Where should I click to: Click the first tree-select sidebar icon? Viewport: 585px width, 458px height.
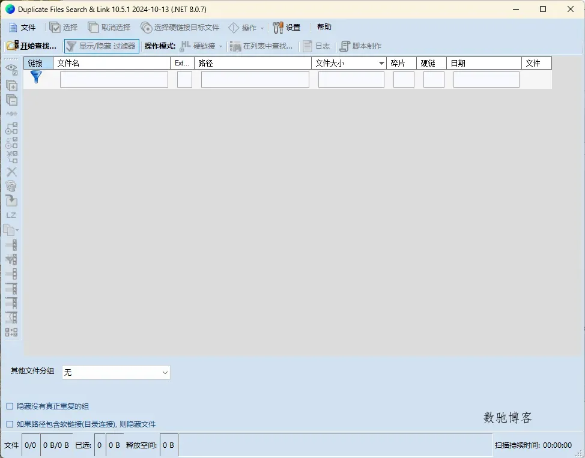[x=11, y=128]
